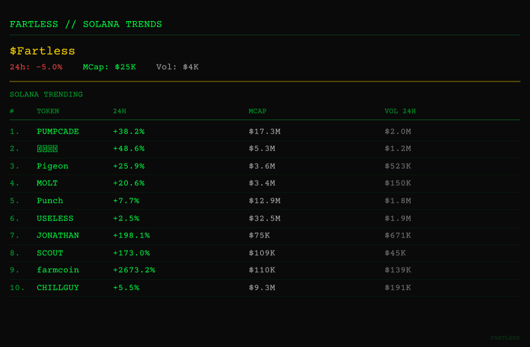Click the # column header
This screenshot has height=347, width=530.
point(12,111)
